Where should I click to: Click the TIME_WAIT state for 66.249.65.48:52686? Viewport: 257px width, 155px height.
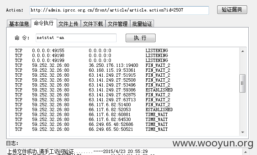156,124
